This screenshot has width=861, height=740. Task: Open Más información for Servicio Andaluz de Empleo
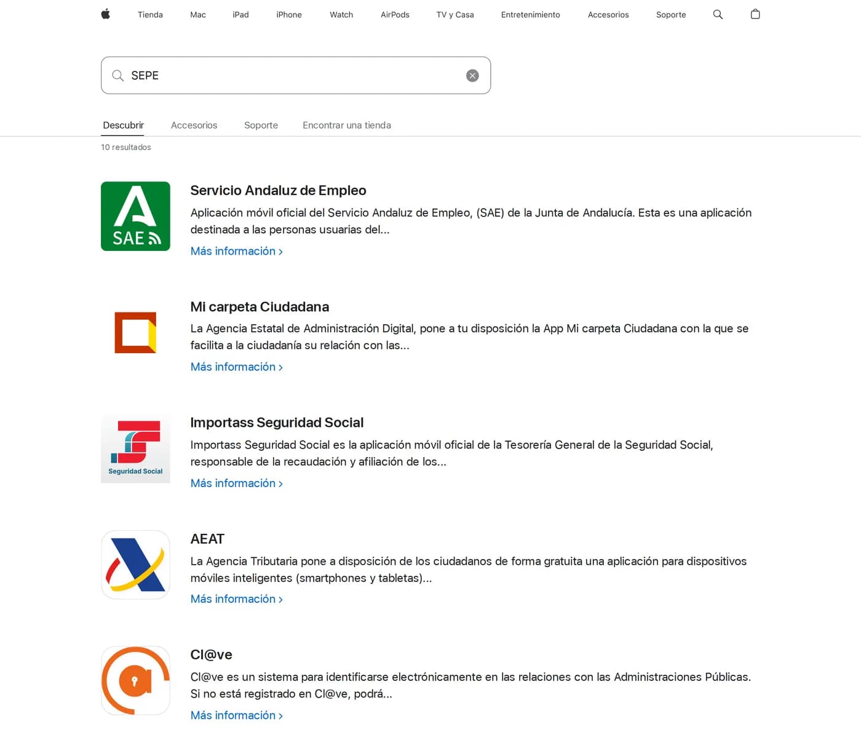237,251
